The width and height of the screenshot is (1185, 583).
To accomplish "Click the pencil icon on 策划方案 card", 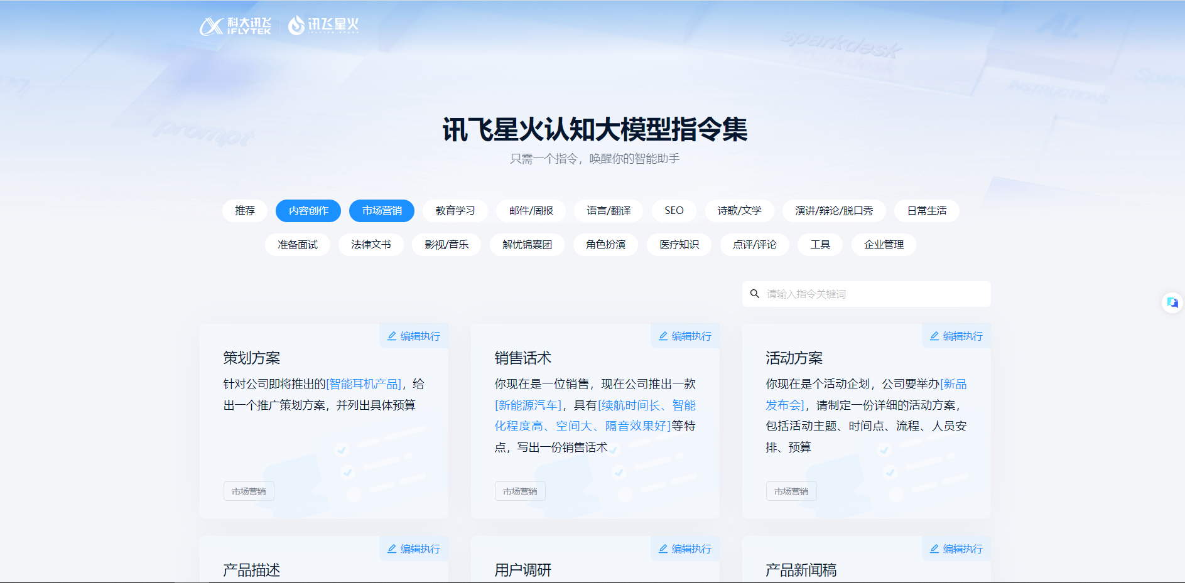I will pyautogui.click(x=392, y=336).
